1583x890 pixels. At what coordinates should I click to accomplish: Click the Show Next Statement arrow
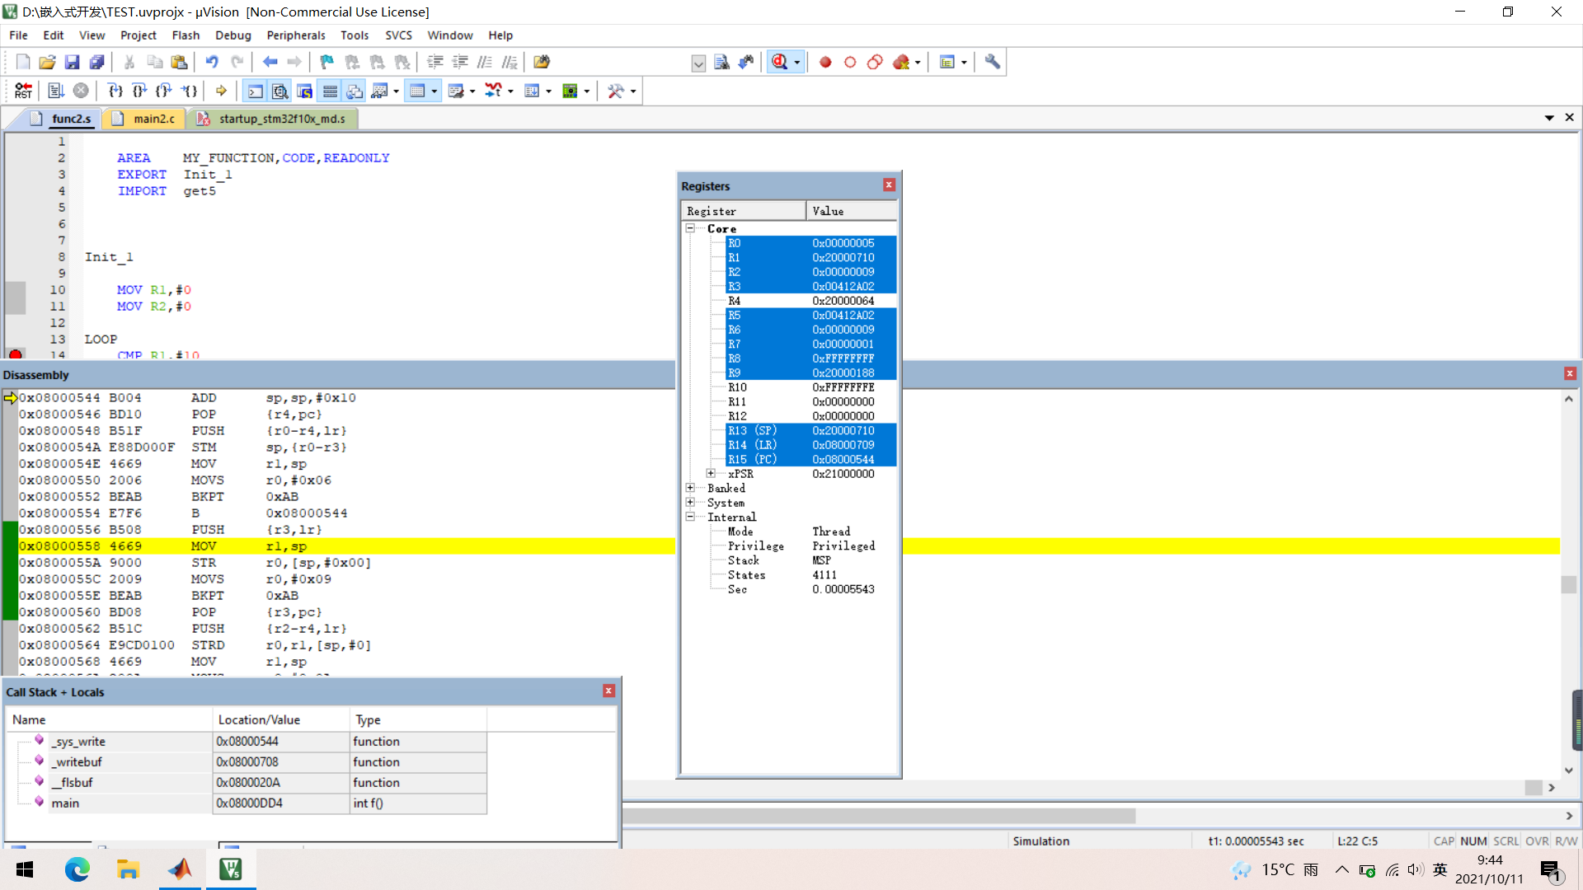tap(221, 91)
